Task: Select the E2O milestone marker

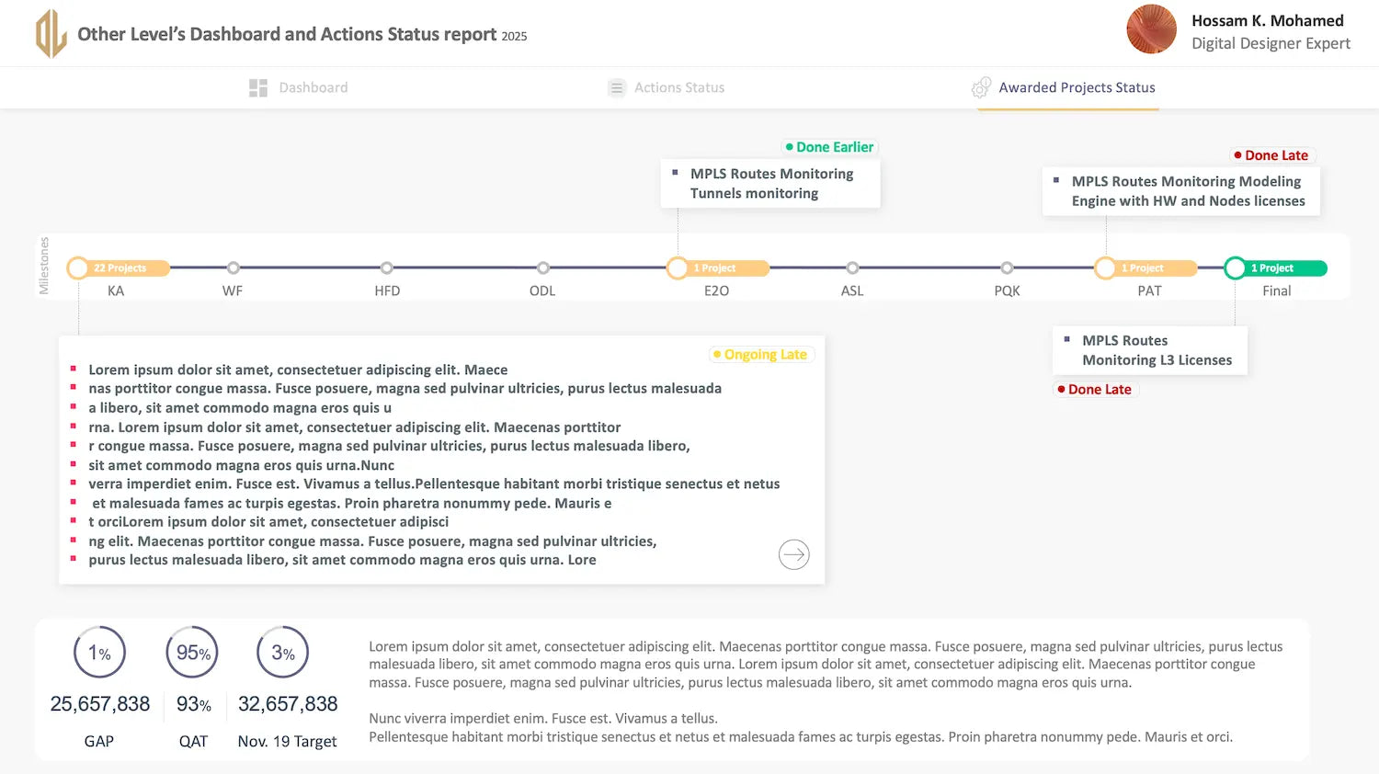Action: click(x=678, y=268)
